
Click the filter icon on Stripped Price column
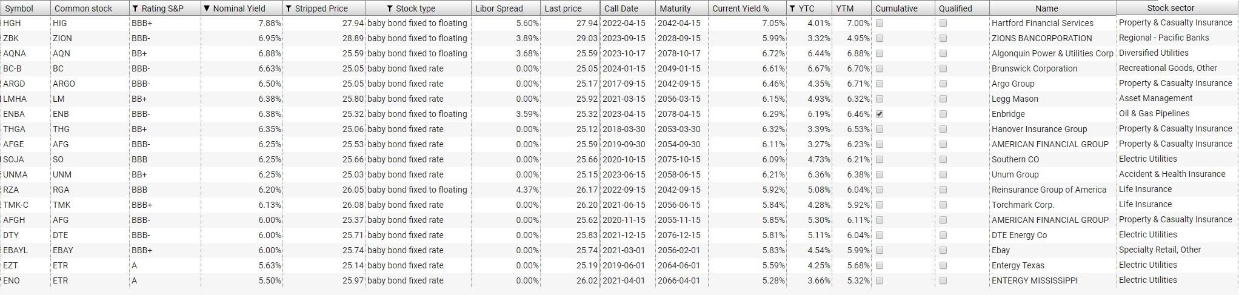click(x=289, y=8)
